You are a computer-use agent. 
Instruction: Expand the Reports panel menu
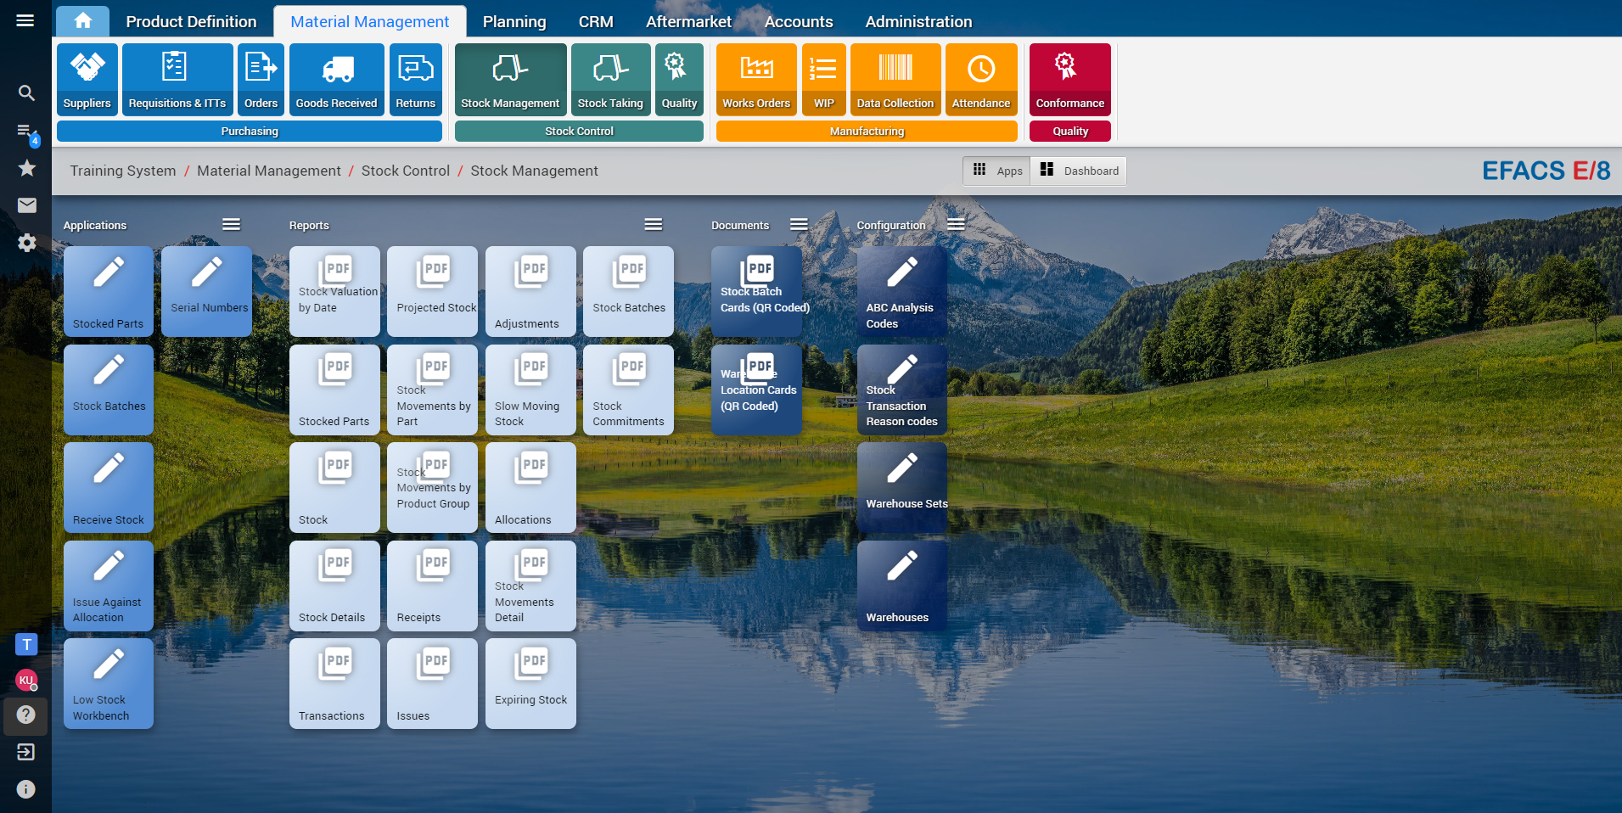tap(653, 224)
